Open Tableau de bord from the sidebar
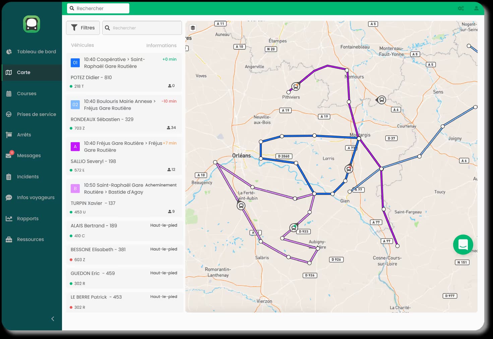This screenshot has height=339, width=493. (x=36, y=52)
